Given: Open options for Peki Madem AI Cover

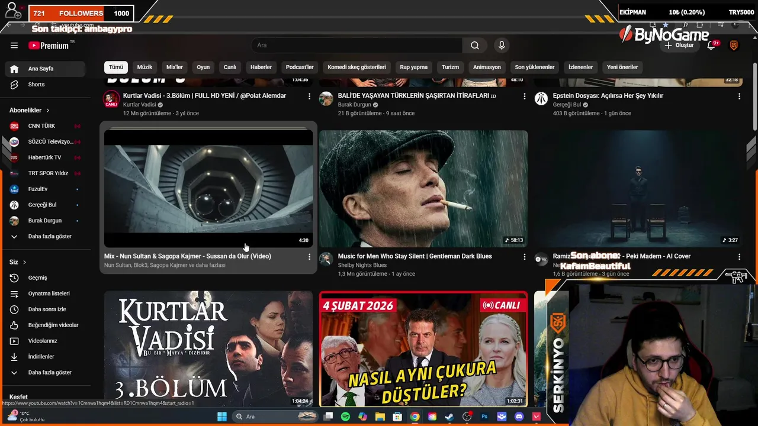Looking at the screenshot, I should [739, 257].
